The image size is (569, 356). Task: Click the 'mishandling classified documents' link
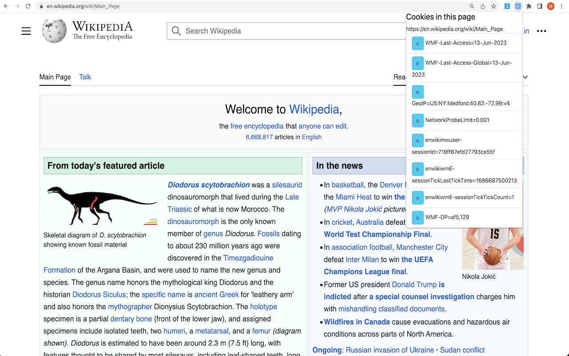tap(392, 309)
